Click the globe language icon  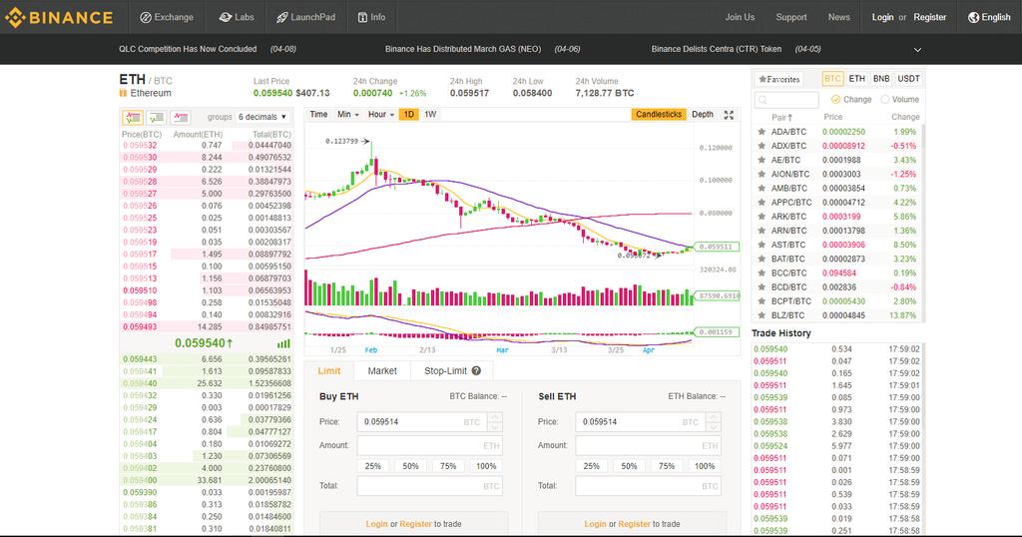973,18
